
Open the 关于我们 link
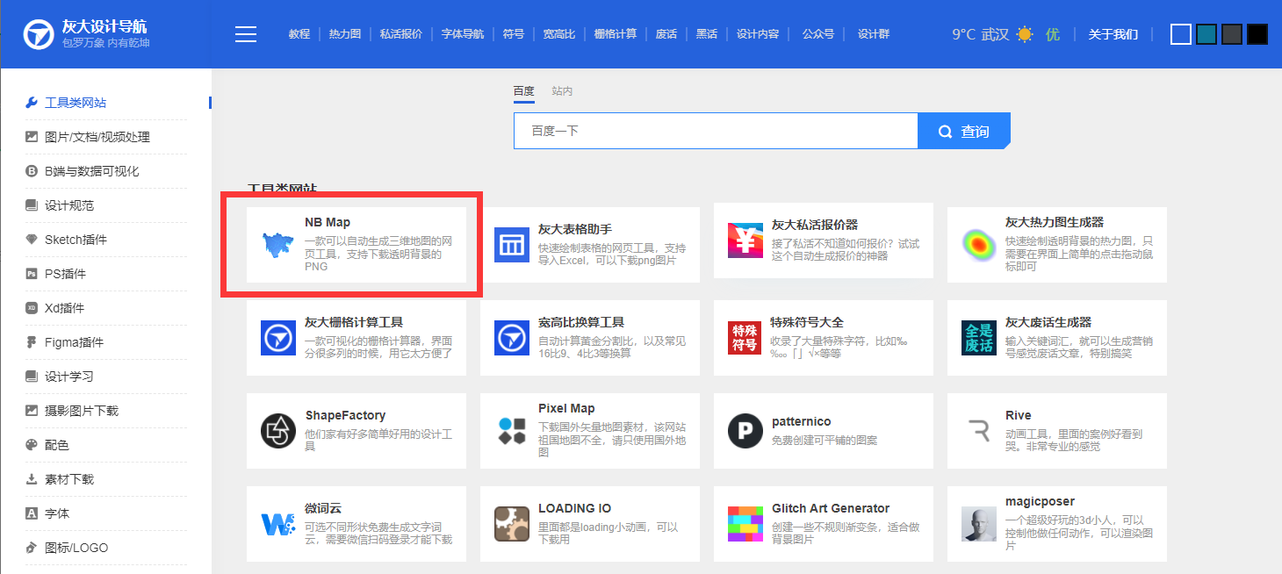point(1113,34)
